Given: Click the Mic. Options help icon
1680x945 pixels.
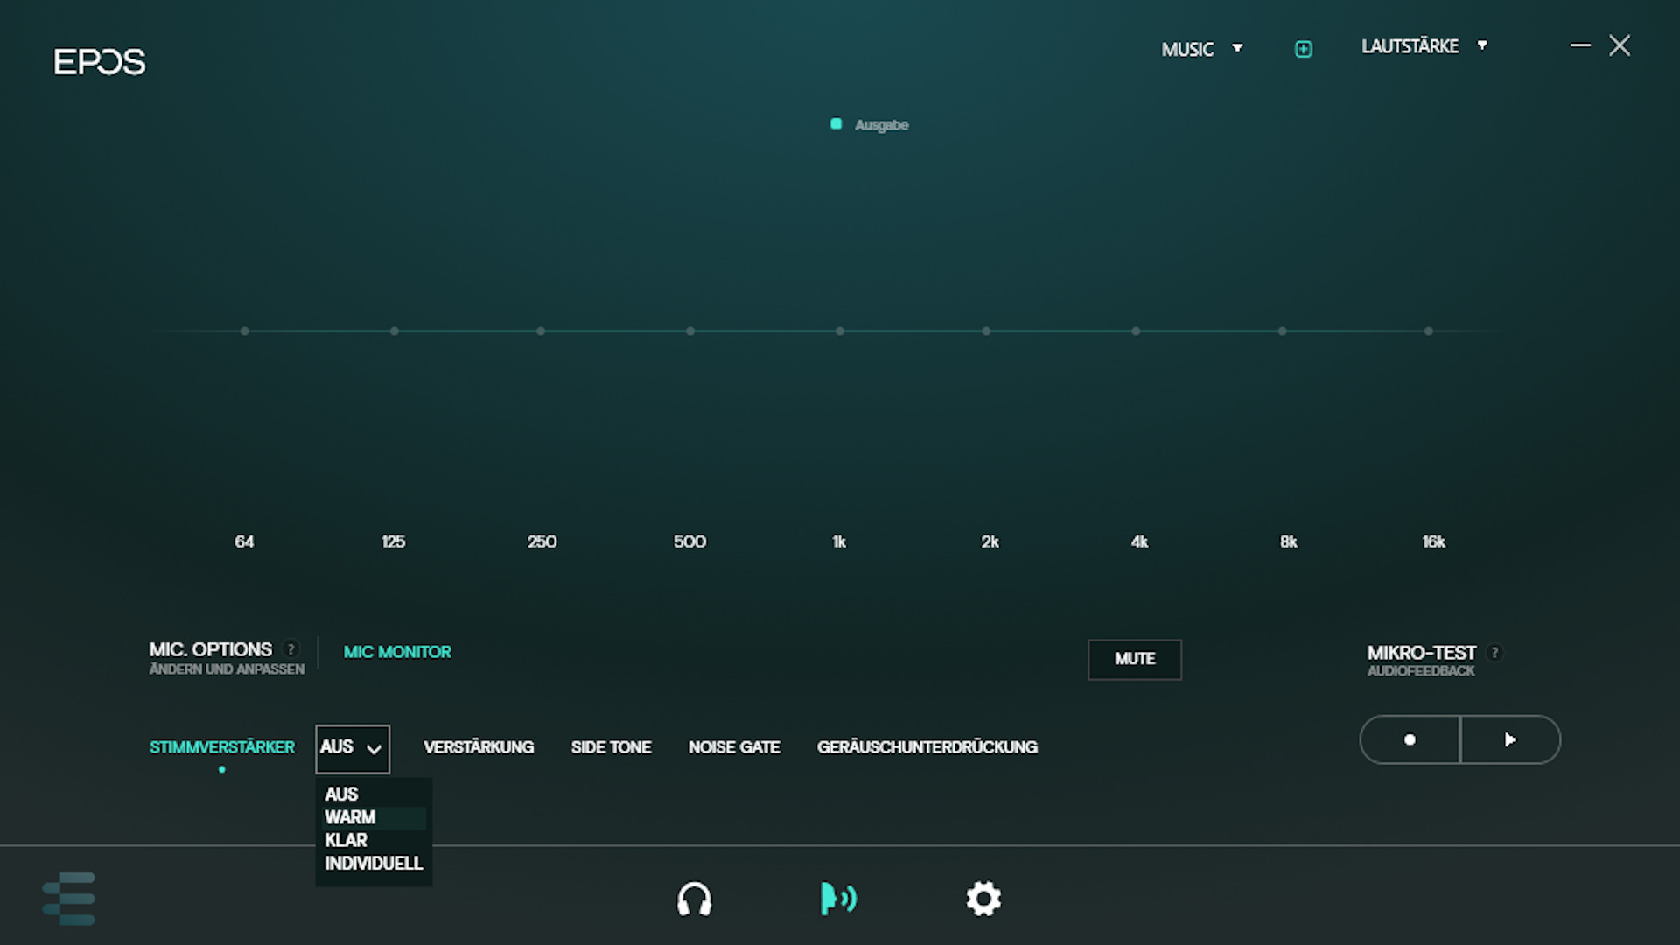Looking at the screenshot, I should coord(291,649).
